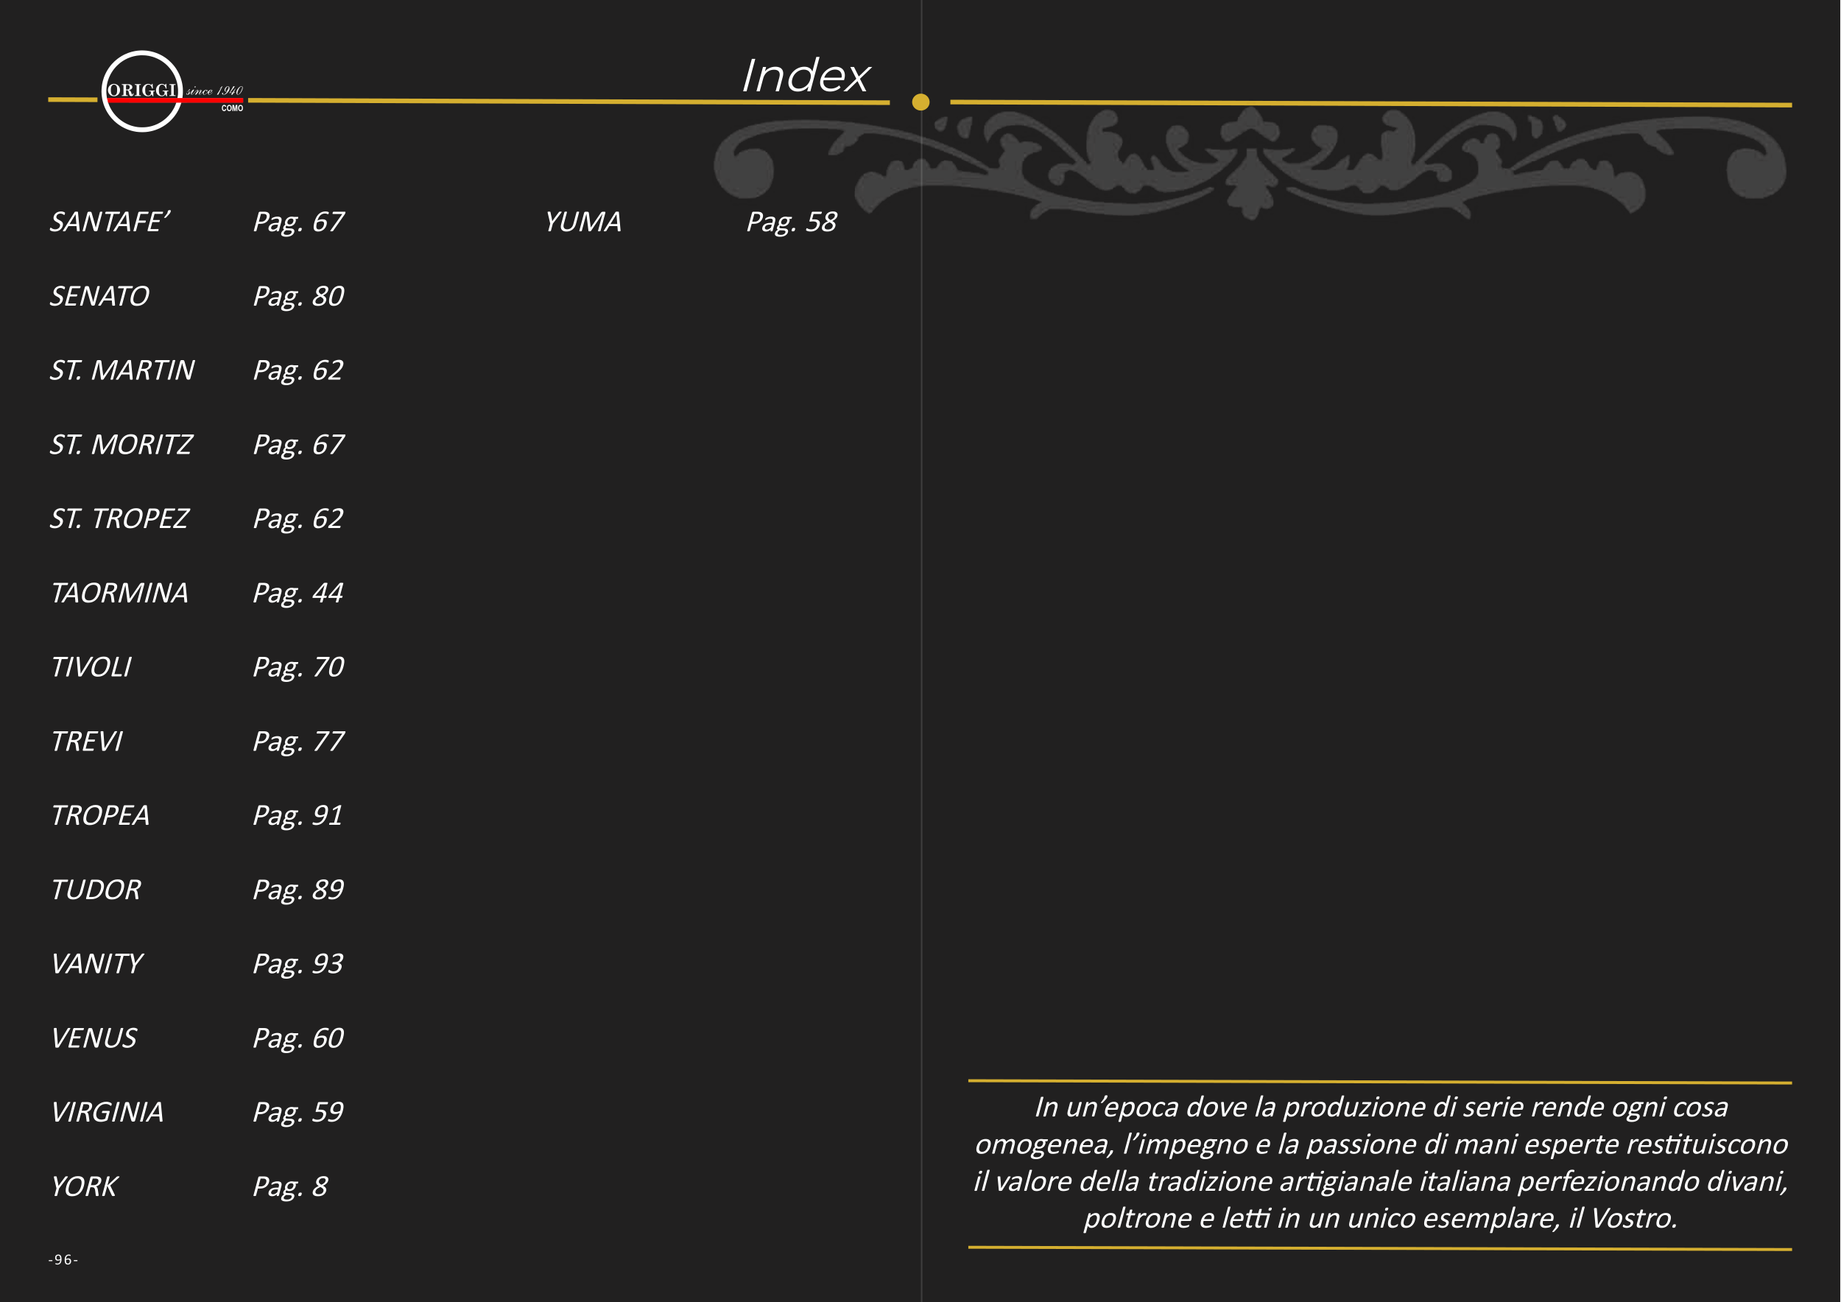Screen dimensions: 1841x1302
Task: Go to the YORK Pag. 8 reference
Action: pos(290,1186)
